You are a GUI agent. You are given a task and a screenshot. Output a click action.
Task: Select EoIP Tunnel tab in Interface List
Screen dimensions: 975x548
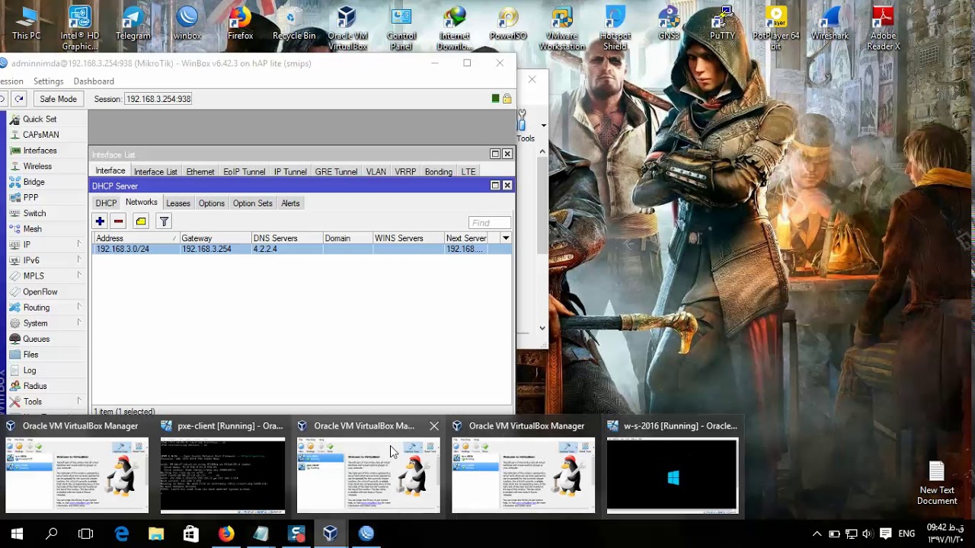pos(245,172)
